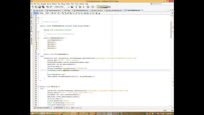Open the default config dropdown
The height and width of the screenshot is (115, 204).
[62, 7]
